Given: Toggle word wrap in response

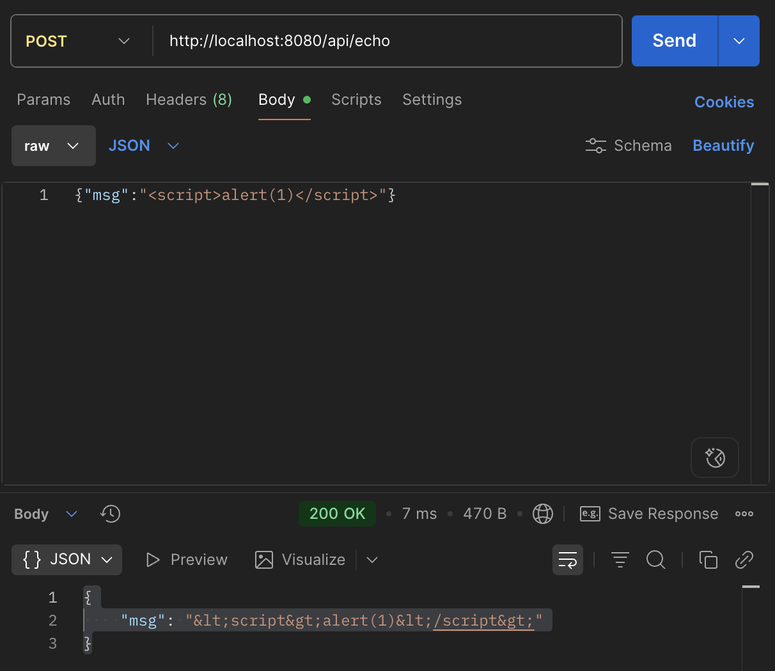Looking at the screenshot, I should click(x=568, y=560).
